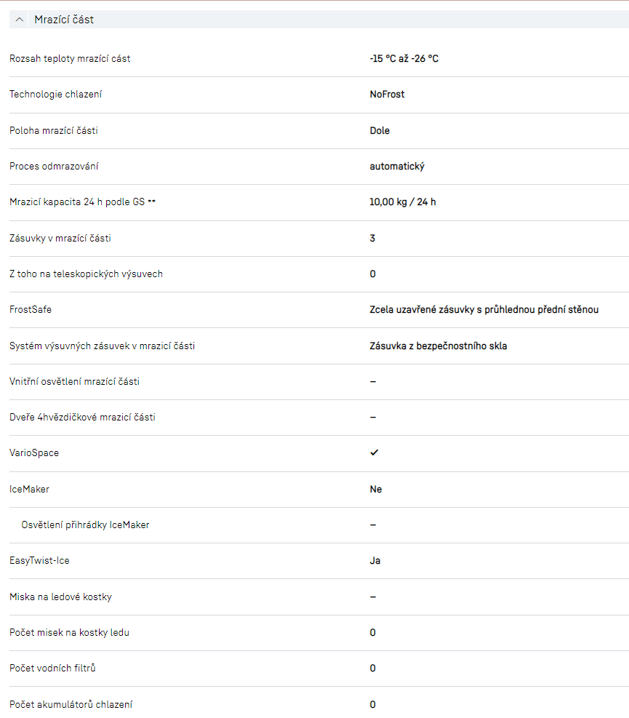Click the VarioSpace checkmark icon
The height and width of the screenshot is (718, 629).
[374, 452]
